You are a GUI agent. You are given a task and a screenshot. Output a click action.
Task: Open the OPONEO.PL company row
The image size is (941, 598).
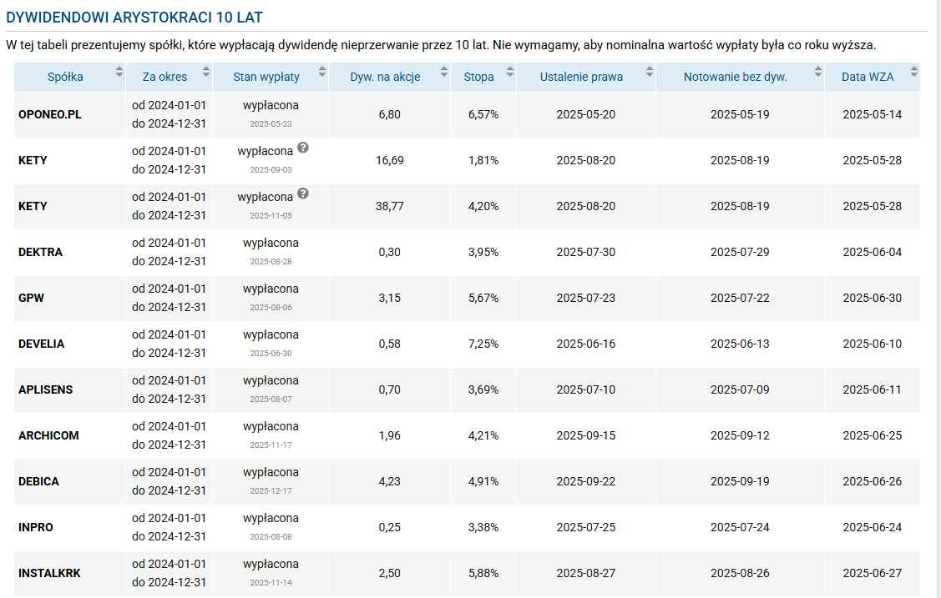coord(50,114)
